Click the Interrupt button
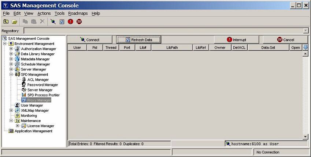The height and width of the screenshot is (157, 311). [236, 40]
